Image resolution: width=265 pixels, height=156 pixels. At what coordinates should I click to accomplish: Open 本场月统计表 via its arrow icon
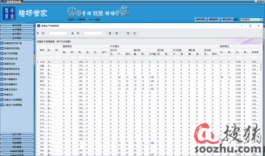pyautogui.click(x=2, y=59)
